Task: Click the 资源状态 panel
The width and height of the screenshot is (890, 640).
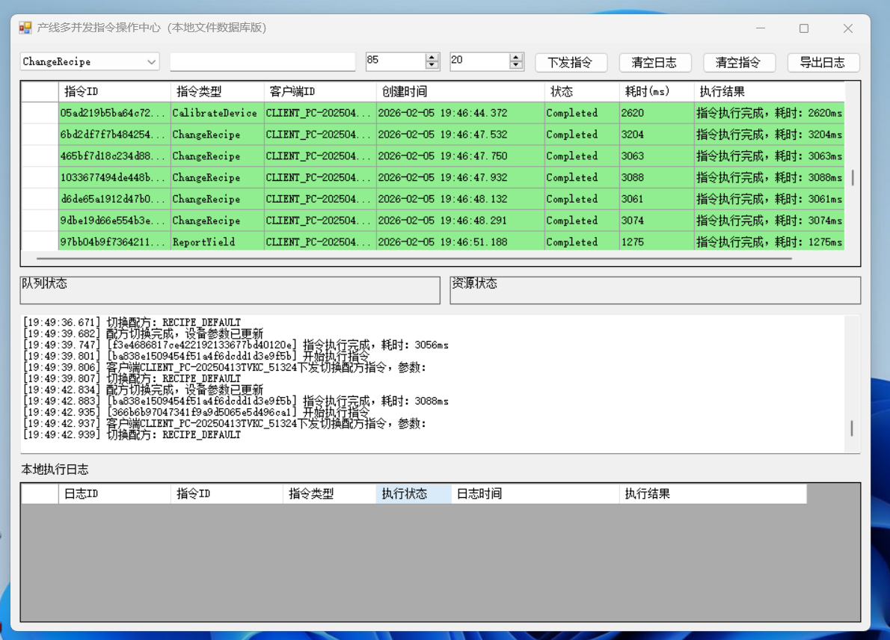Action: click(x=655, y=290)
